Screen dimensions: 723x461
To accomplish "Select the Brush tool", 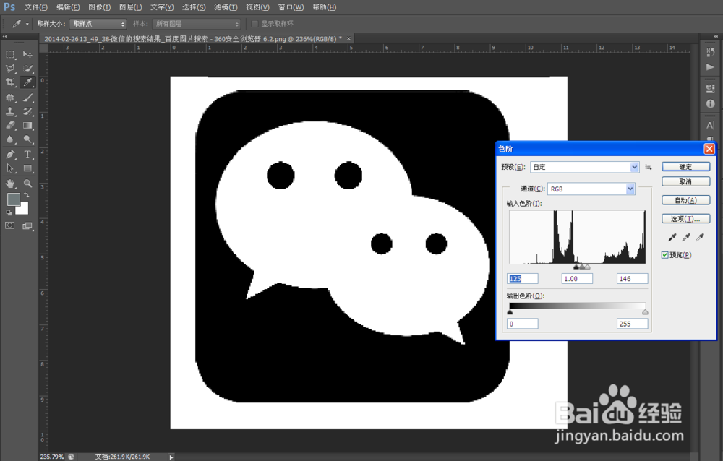I will coord(27,98).
